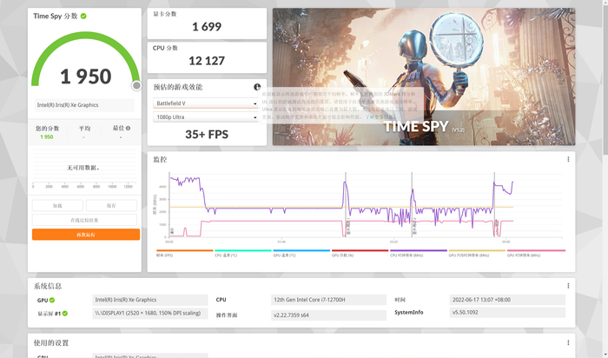Viewport: 608px width, 358px height.
Task: Click the CPU 分数 label
Action: 165,48
